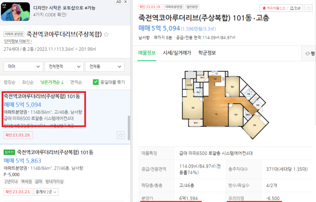This screenshot has width=316, height=202.
Task: Favorite the complex with title star icon
Action: point(106,34)
